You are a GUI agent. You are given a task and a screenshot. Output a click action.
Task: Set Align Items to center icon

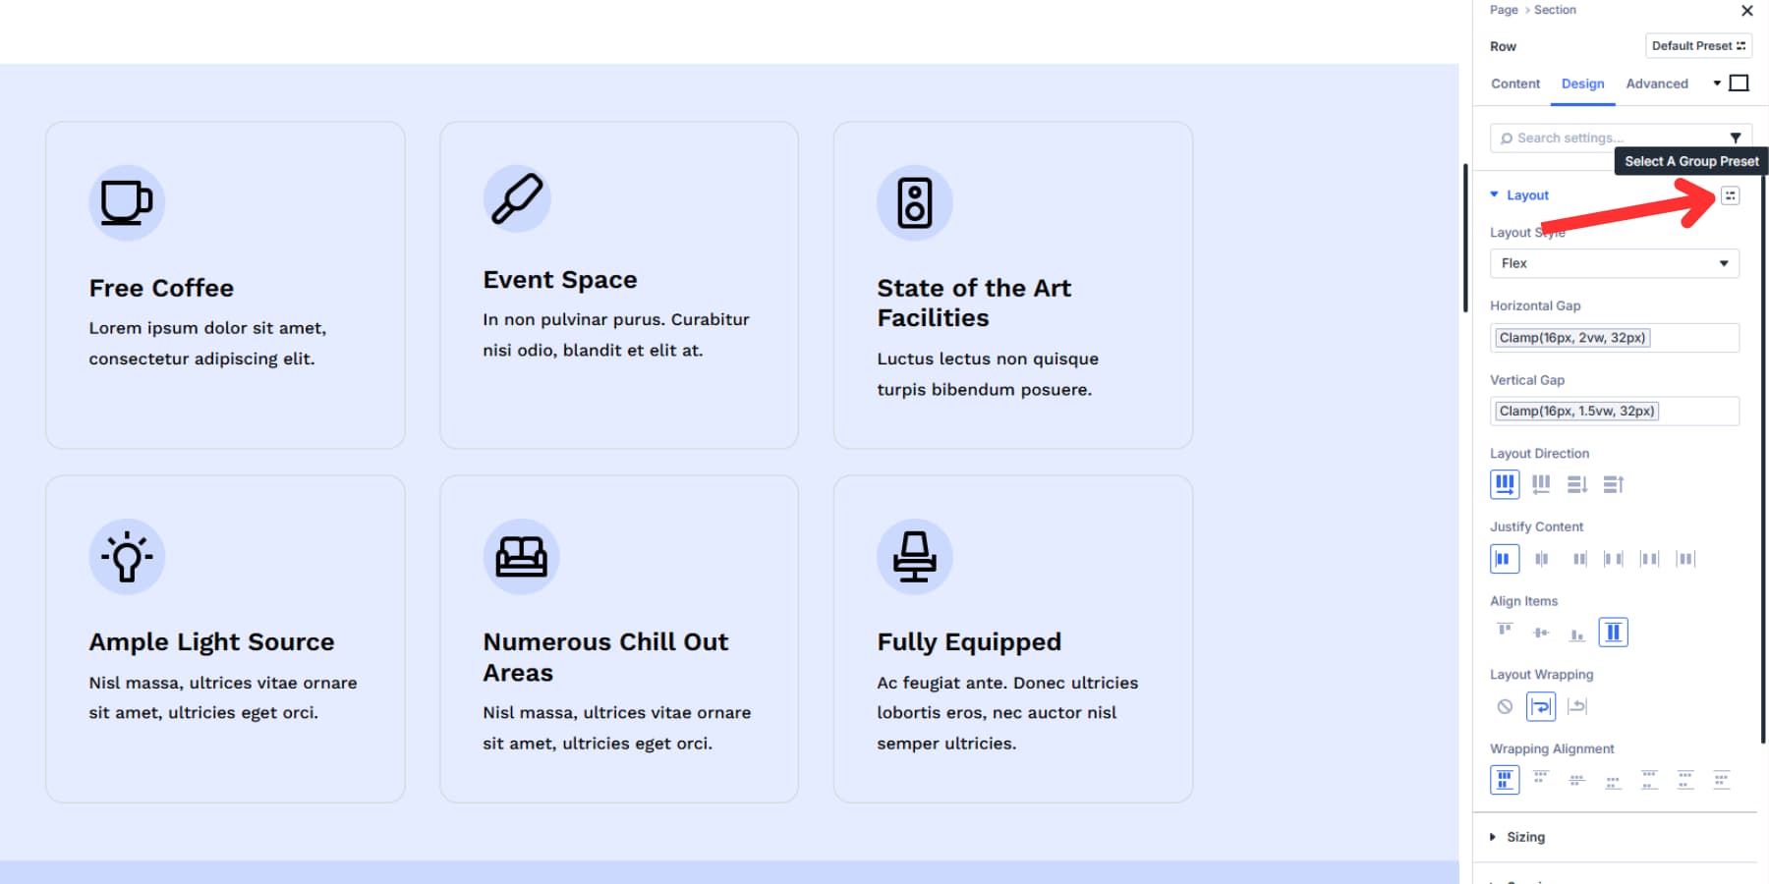click(x=1541, y=633)
